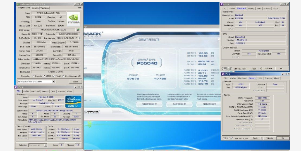301x151 pixels.
Task: Switch to the Validation tab in GPU-Z
Action: point(44,8)
